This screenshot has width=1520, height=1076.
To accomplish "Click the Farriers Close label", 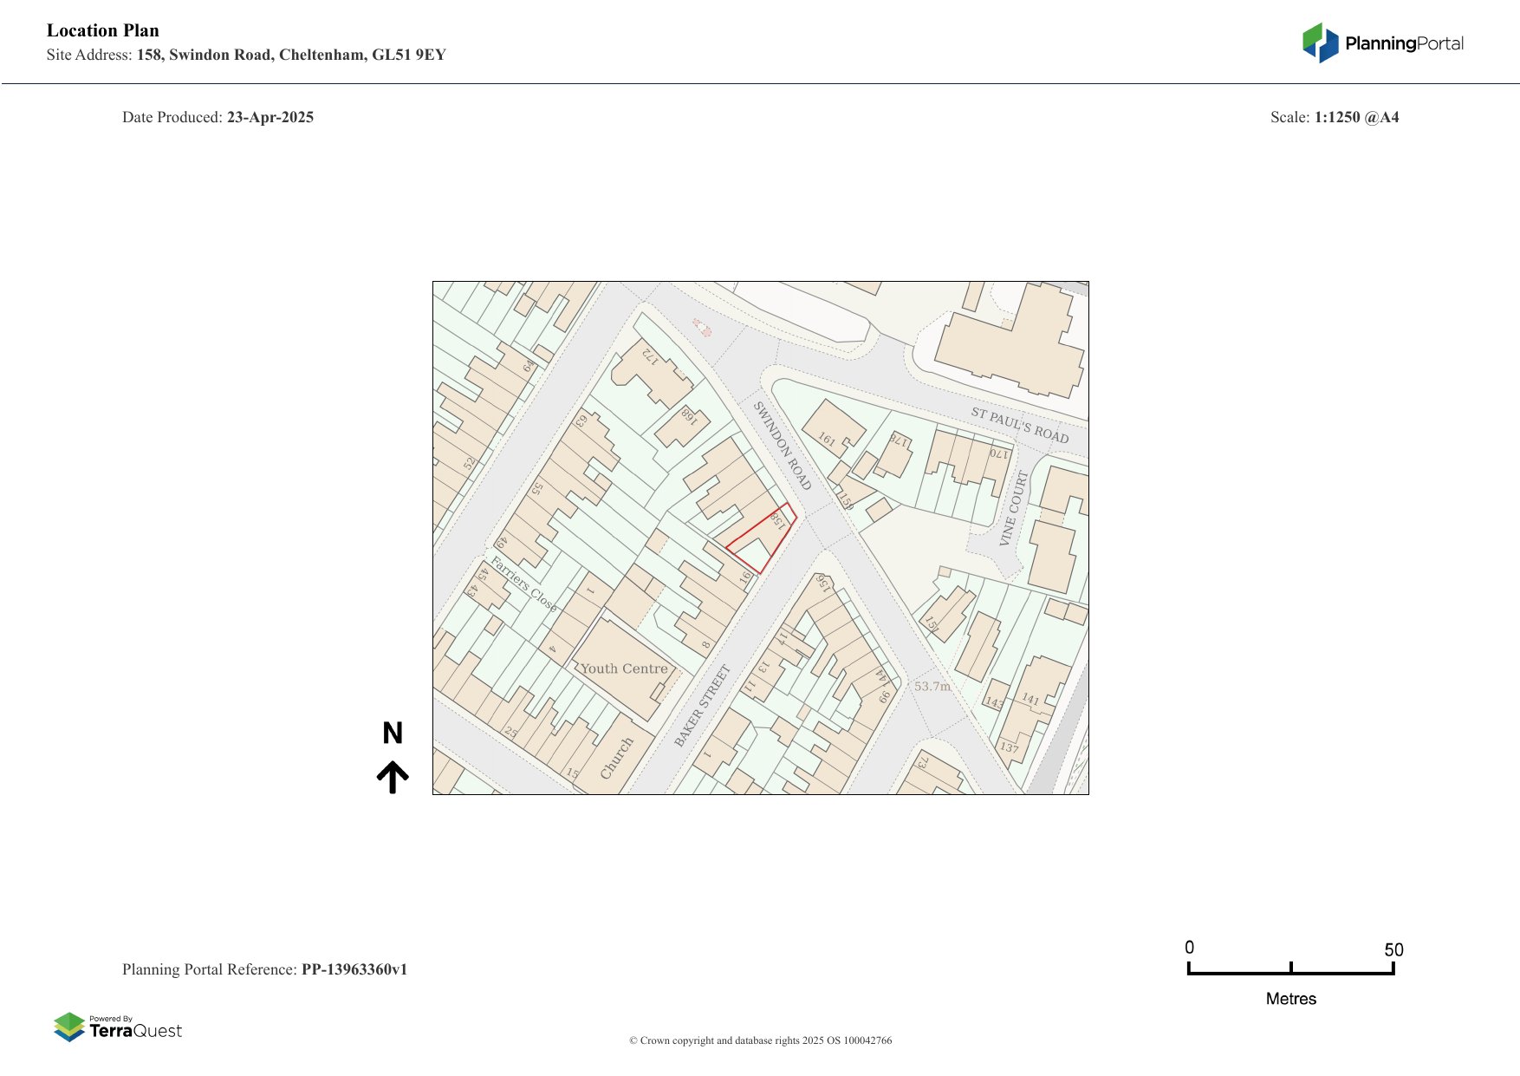I will (x=523, y=584).
